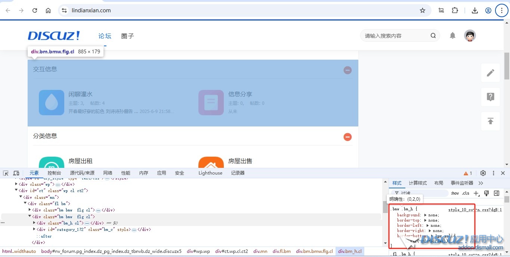The height and width of the screenshot is (257, 510).
Task: Expand the background property value
Action: (x=425, y=215)
